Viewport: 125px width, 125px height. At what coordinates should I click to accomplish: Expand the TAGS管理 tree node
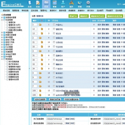tap(2, 47)
